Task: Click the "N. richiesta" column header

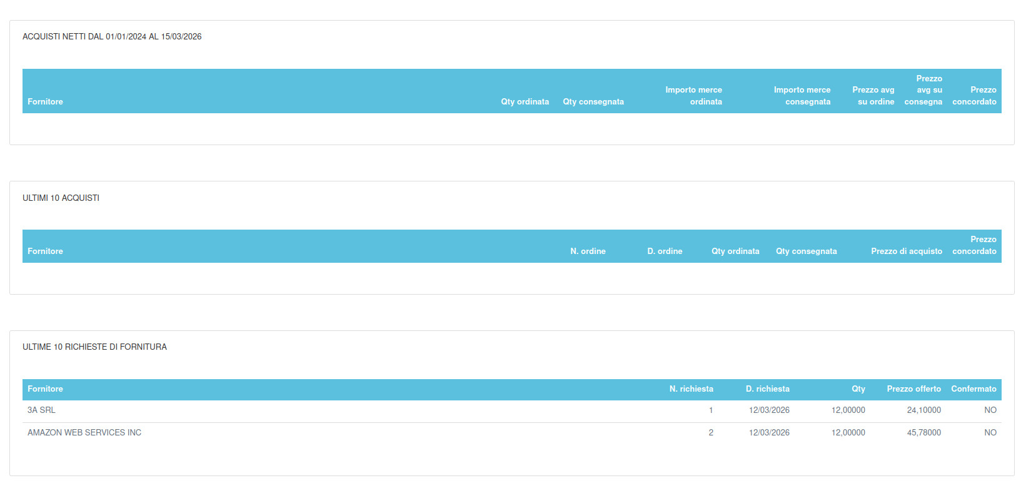Action: click(691, 389)
